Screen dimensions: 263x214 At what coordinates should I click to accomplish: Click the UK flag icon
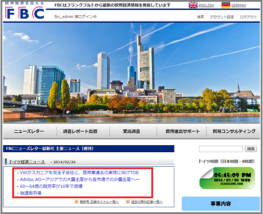(193, 5)
